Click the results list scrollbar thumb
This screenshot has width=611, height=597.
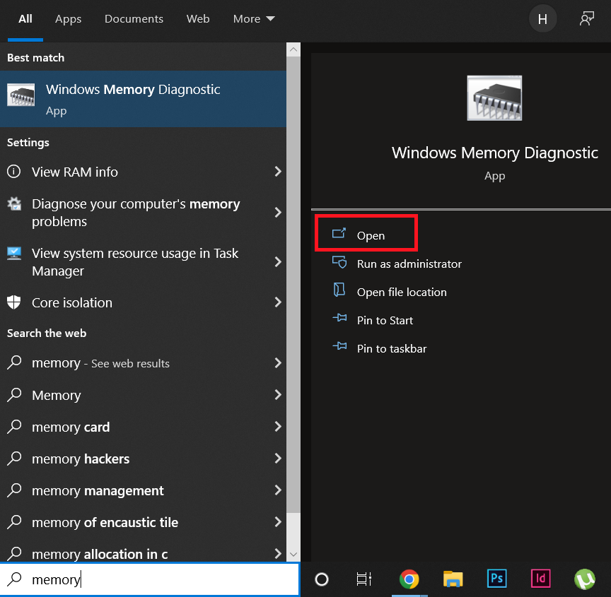pyautogui.click(x=293, y=285)
